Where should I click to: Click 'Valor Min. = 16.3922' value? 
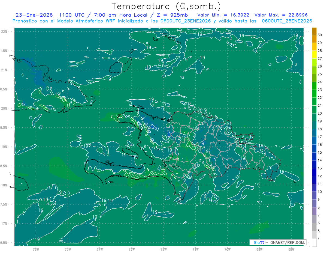223,15
